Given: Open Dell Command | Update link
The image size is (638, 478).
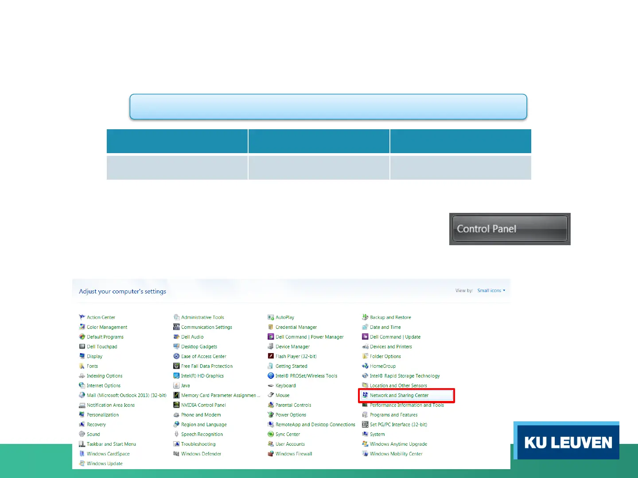Looking at the screenshot, I should coord(395,337).
